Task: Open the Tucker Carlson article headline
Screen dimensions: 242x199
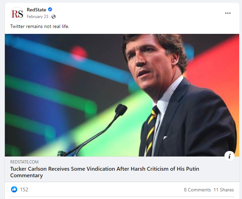Action: (x=104, y=169)
